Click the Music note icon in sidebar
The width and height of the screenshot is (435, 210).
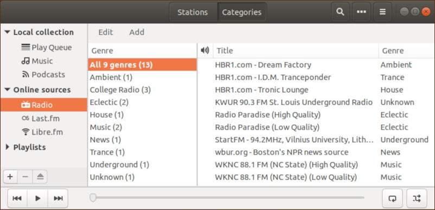coord(25,61)
